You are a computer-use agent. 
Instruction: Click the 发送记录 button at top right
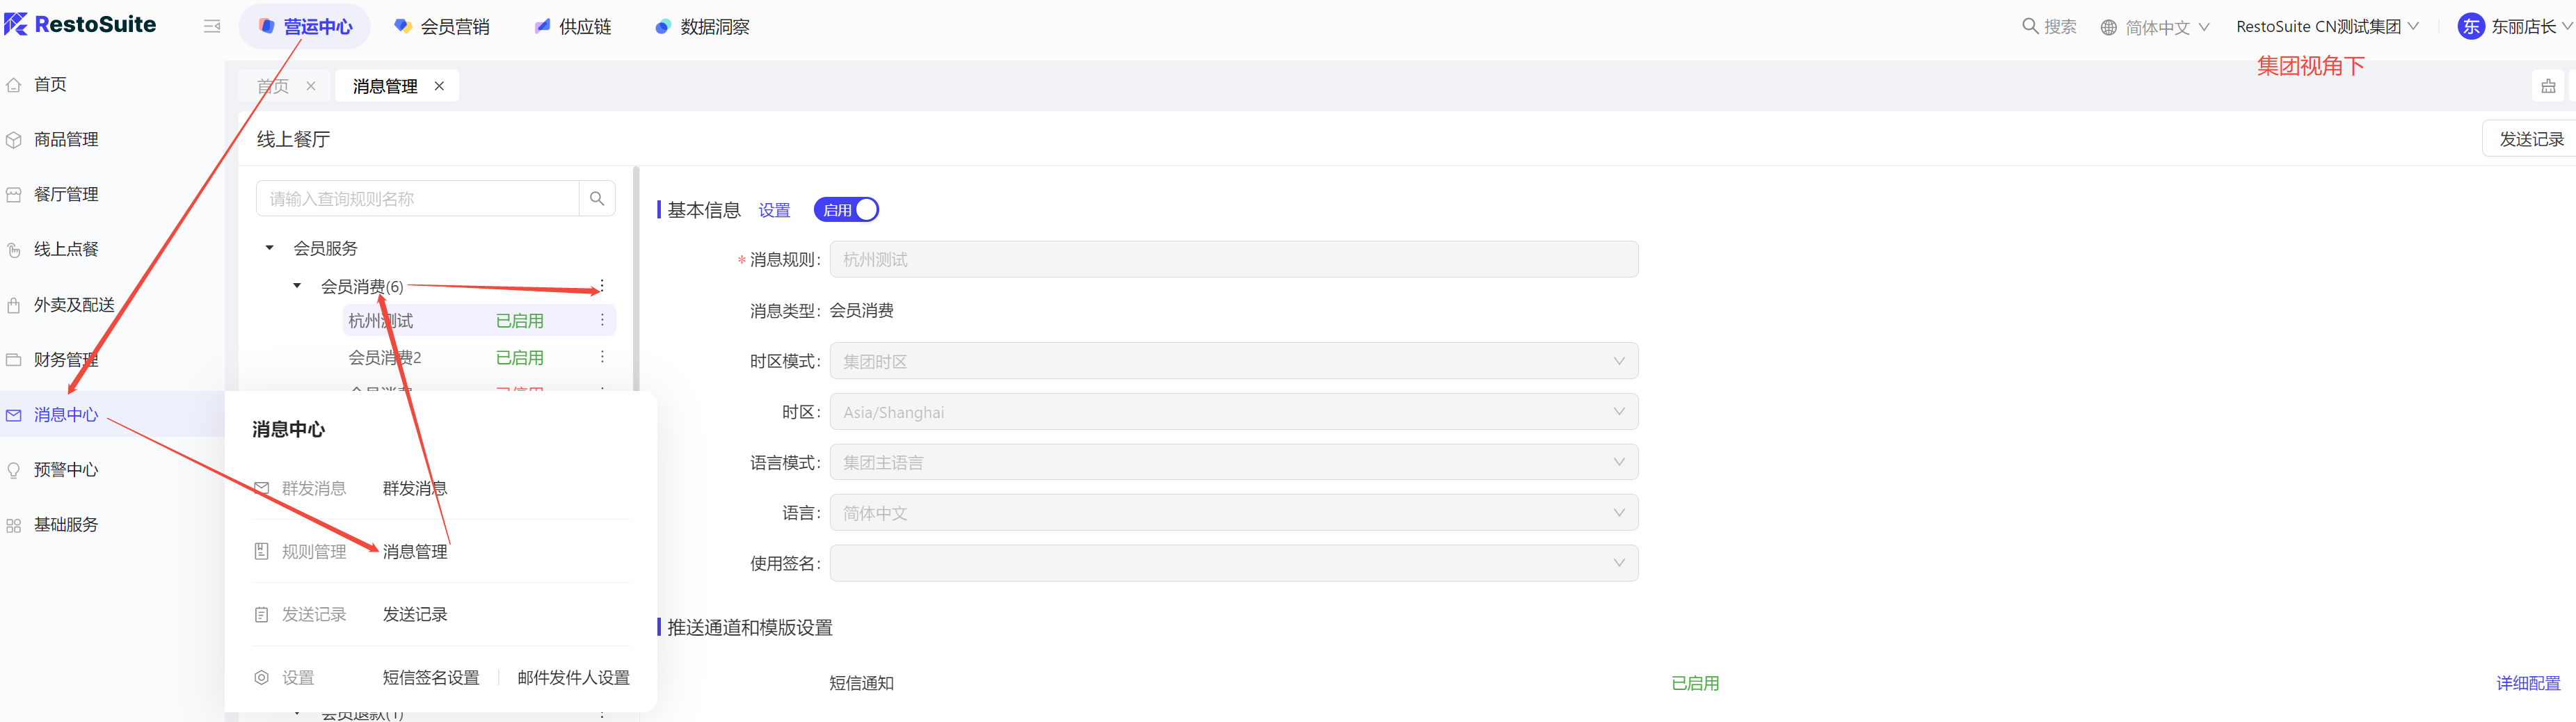tap(2530, 139)
